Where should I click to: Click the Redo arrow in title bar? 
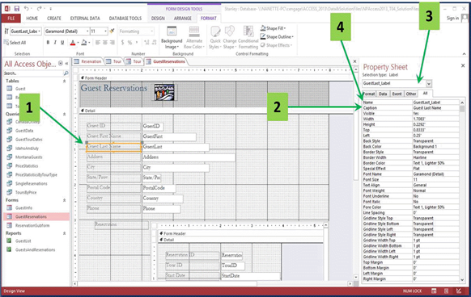(40, 8)
